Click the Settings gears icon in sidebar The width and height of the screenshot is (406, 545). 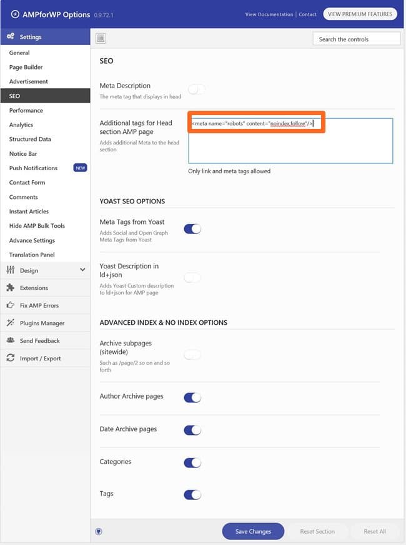coord(10,37)
